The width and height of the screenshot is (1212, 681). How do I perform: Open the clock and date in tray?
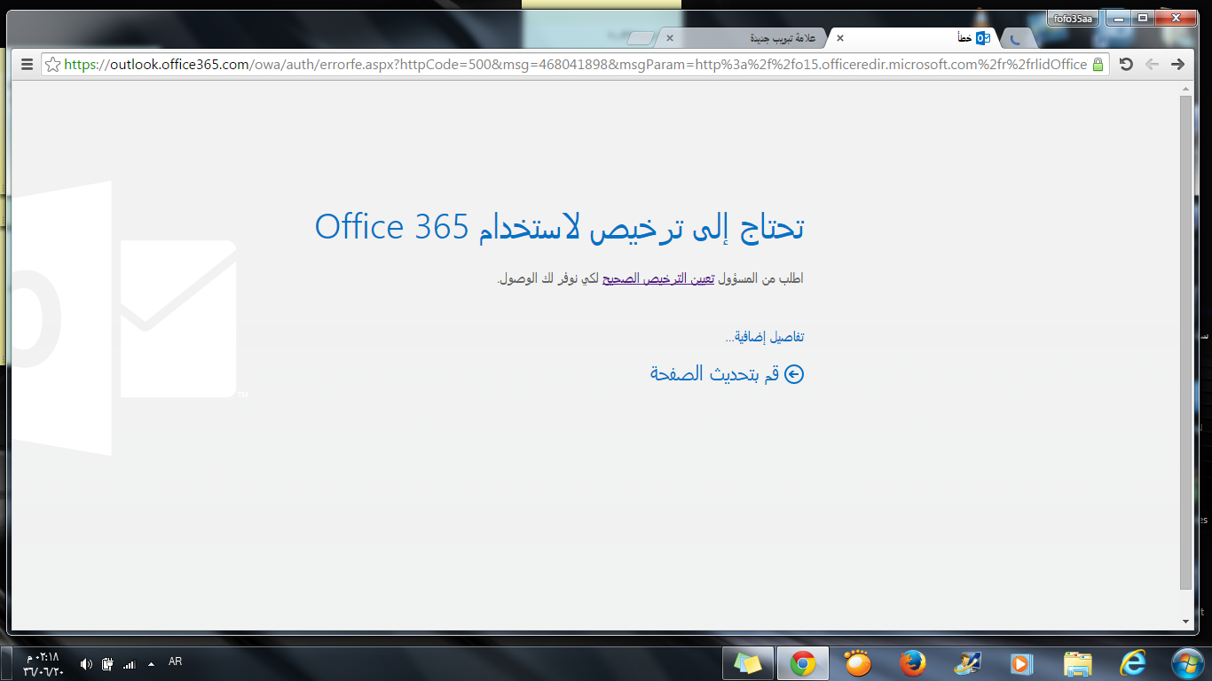pyautogui.click(x=43, y=663)
